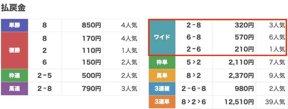The height and width of the screenshot is (109, 288).
Task: Click the 2-8 wide combination
Action: [x=194, y=25]
